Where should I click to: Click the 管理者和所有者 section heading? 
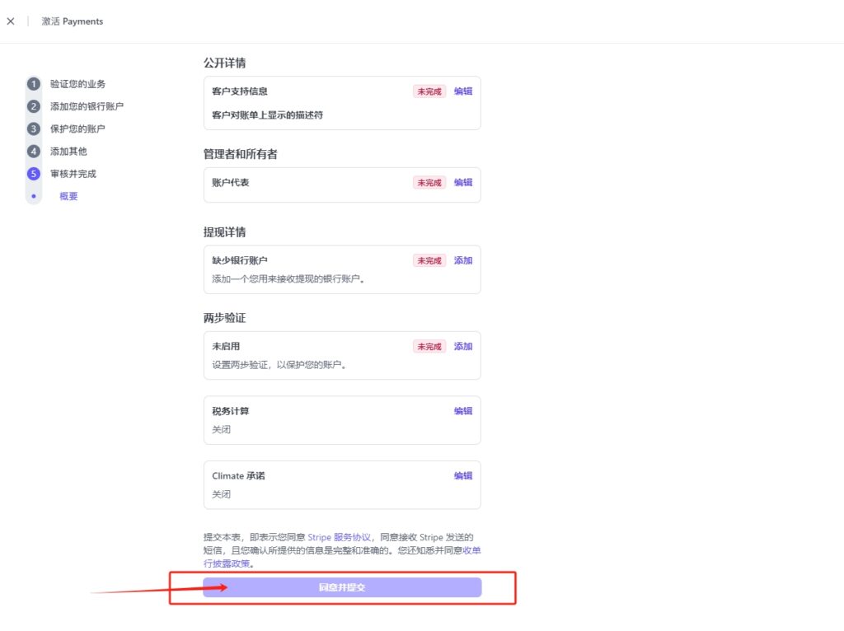(240, 154)
